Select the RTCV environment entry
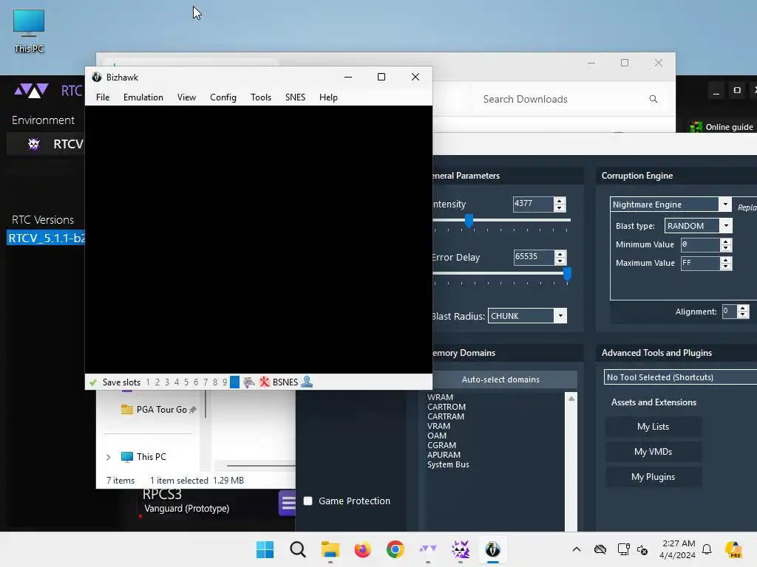The image size is (757, 567). coord(46,144)
